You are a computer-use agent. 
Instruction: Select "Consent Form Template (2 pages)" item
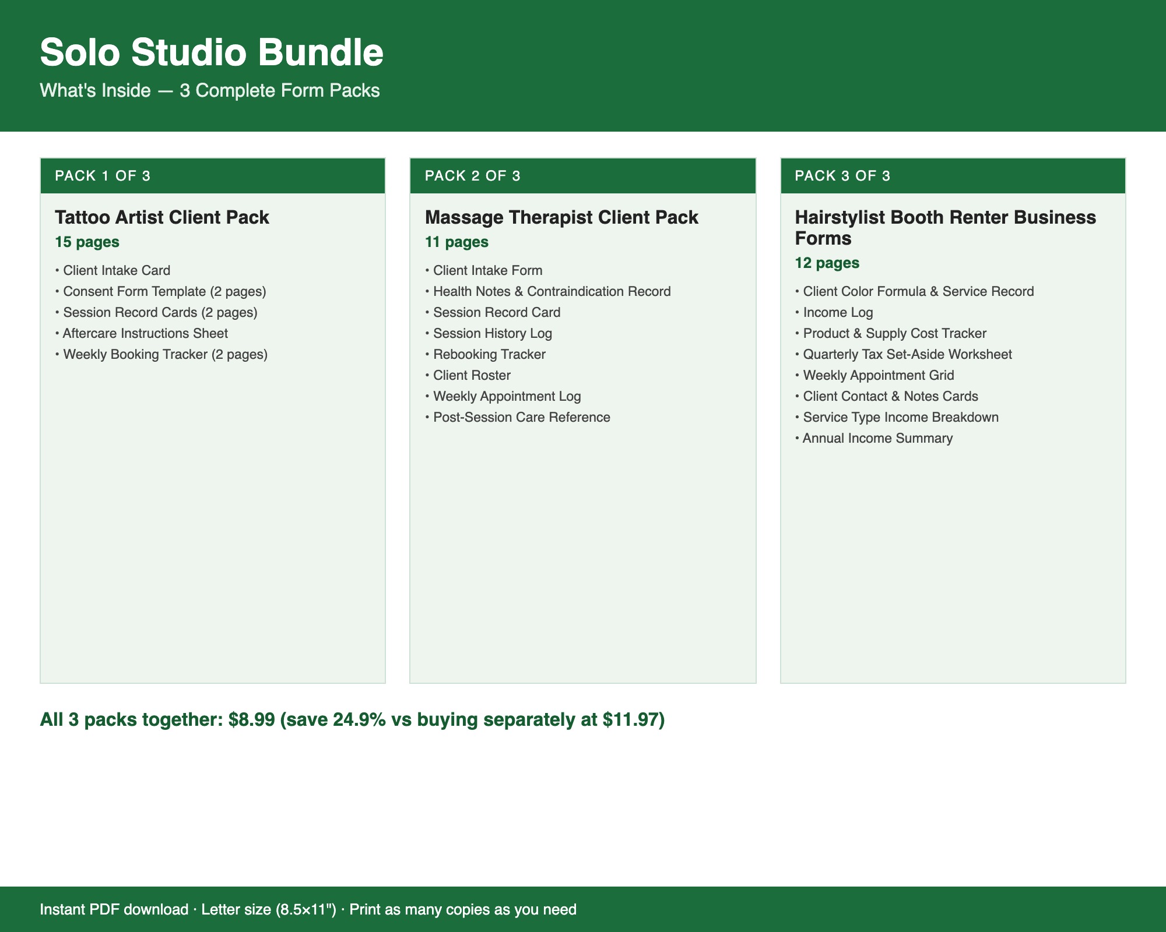point(161,291)
